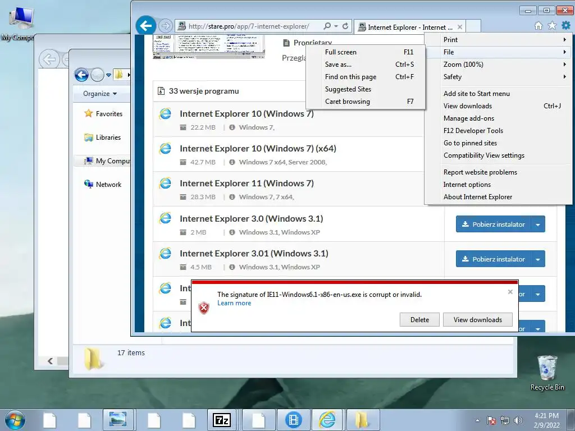
Task: Select Favorites in Explorer navigation pane
Action: pyautogui.click(x=104, y=113)
